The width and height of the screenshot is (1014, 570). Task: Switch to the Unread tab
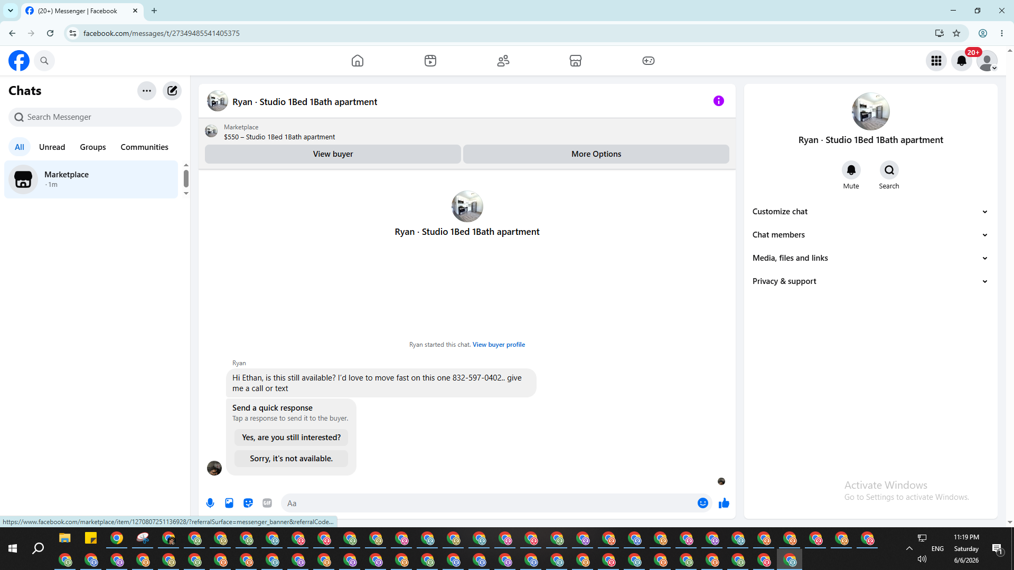[52, 147]
